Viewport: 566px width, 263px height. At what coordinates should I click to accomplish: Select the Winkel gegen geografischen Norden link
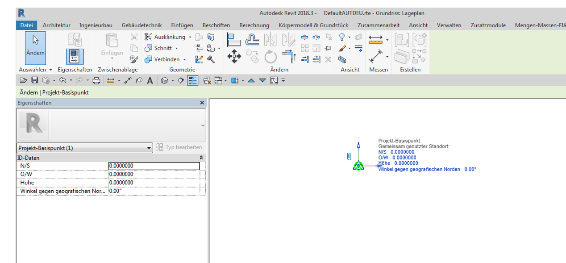[419, 169]
